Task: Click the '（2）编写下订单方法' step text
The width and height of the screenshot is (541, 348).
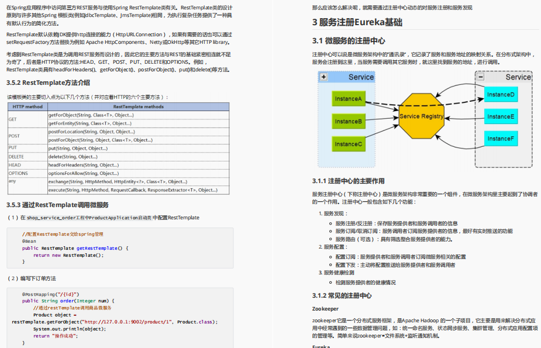Action: pos(31,278)
